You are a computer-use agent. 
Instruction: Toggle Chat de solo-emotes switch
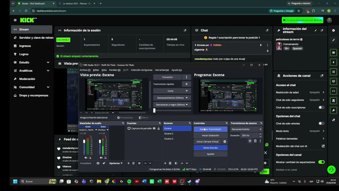coord(321,123)
